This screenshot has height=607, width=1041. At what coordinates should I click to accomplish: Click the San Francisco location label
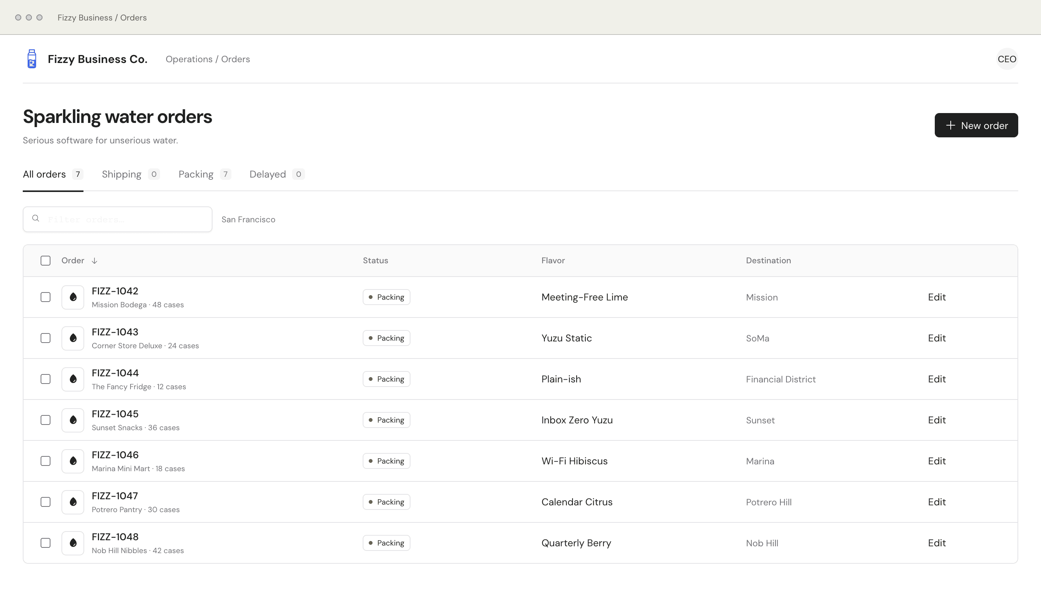click(x=248, y=219)
